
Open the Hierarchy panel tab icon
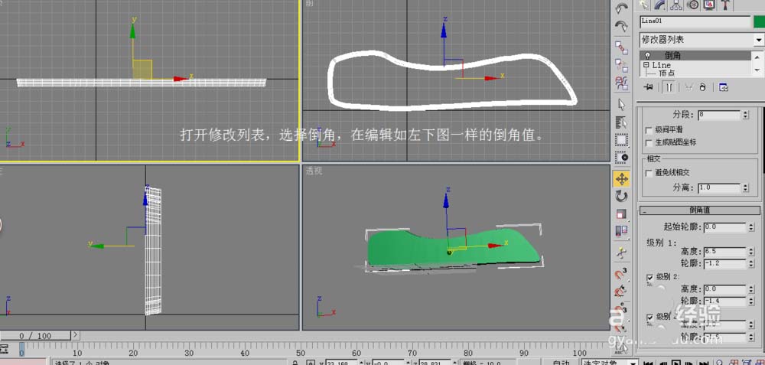(x=676, y=5)
